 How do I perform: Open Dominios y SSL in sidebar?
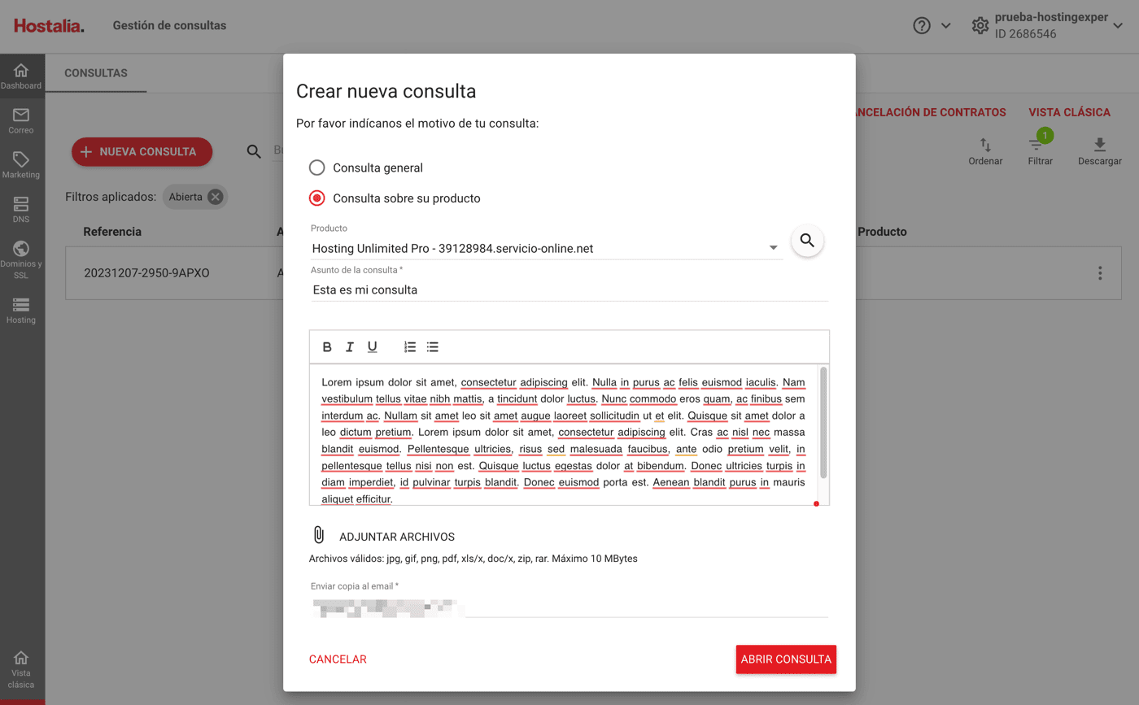click(21, 260)
